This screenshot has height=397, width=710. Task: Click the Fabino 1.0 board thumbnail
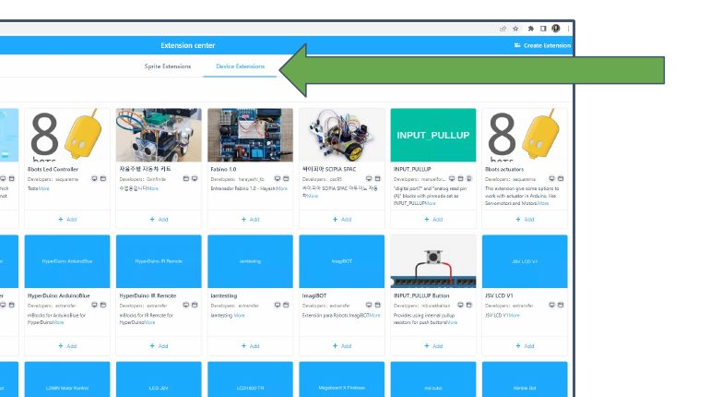click(x=250, y=135)
